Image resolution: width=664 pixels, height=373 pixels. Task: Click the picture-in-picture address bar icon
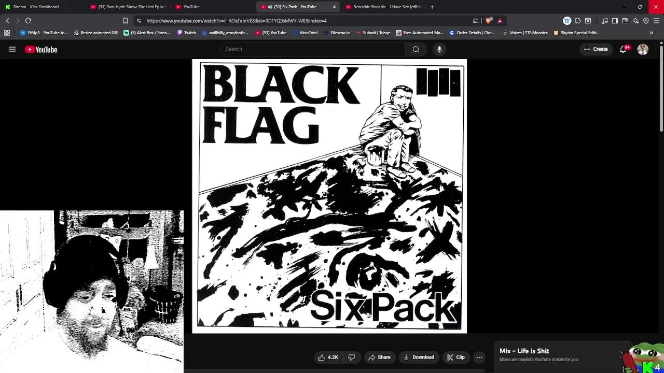coord(476,21)
